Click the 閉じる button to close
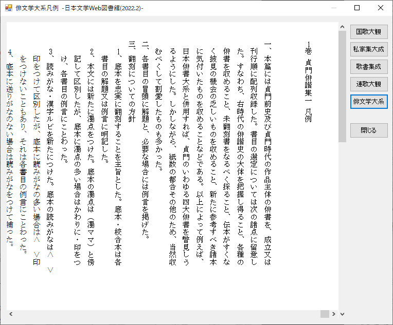Viewport: 393px width, 325px height. [x=369, y=130]
